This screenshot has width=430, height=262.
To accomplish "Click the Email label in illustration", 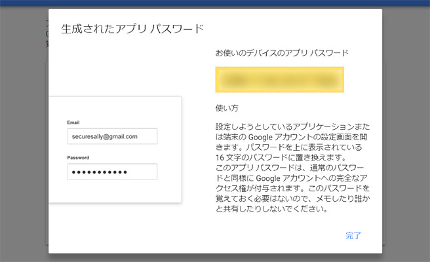I will (x=73, y=122).
